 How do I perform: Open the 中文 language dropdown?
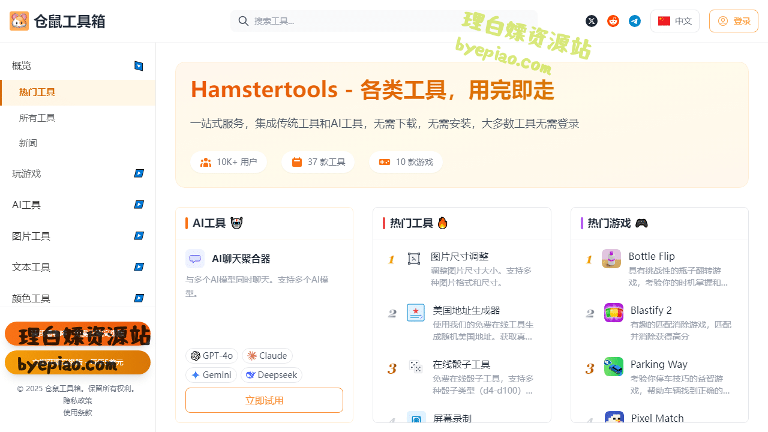click(675, 21)
